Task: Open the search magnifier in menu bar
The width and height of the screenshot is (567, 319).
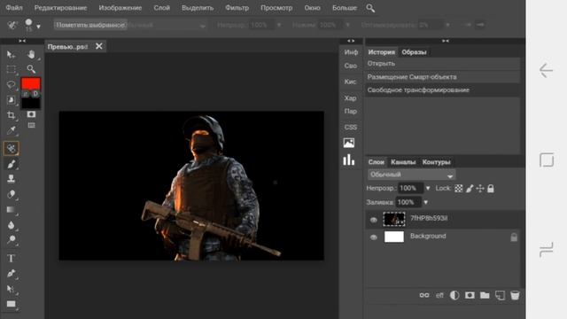Action: [370, 8]
